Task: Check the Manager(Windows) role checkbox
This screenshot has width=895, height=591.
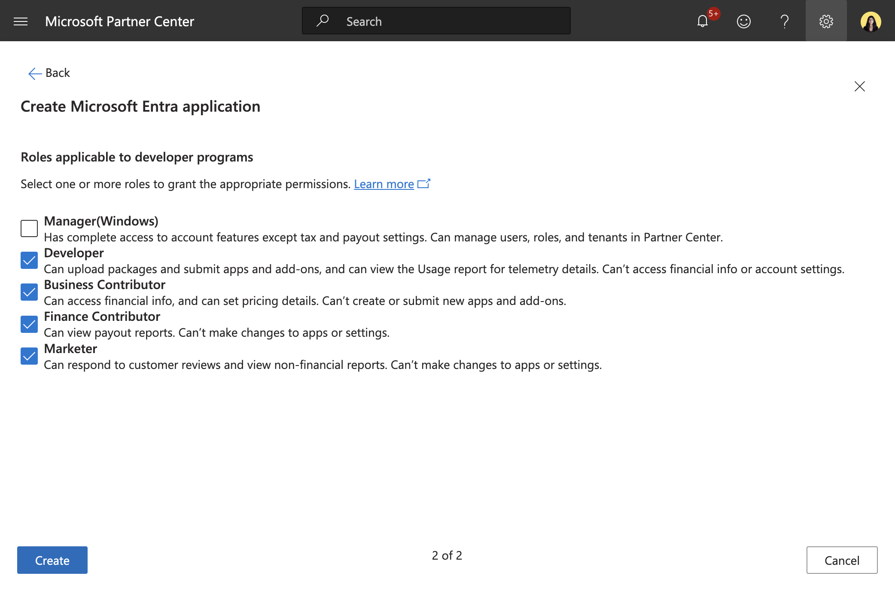Action: point(29,228)
